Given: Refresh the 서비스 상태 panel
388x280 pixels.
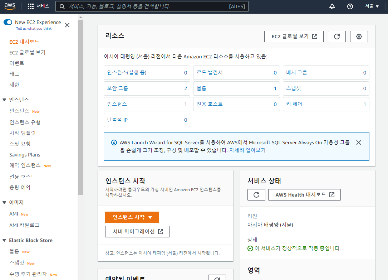Looking at the screenshot, I should click(256, 195).
